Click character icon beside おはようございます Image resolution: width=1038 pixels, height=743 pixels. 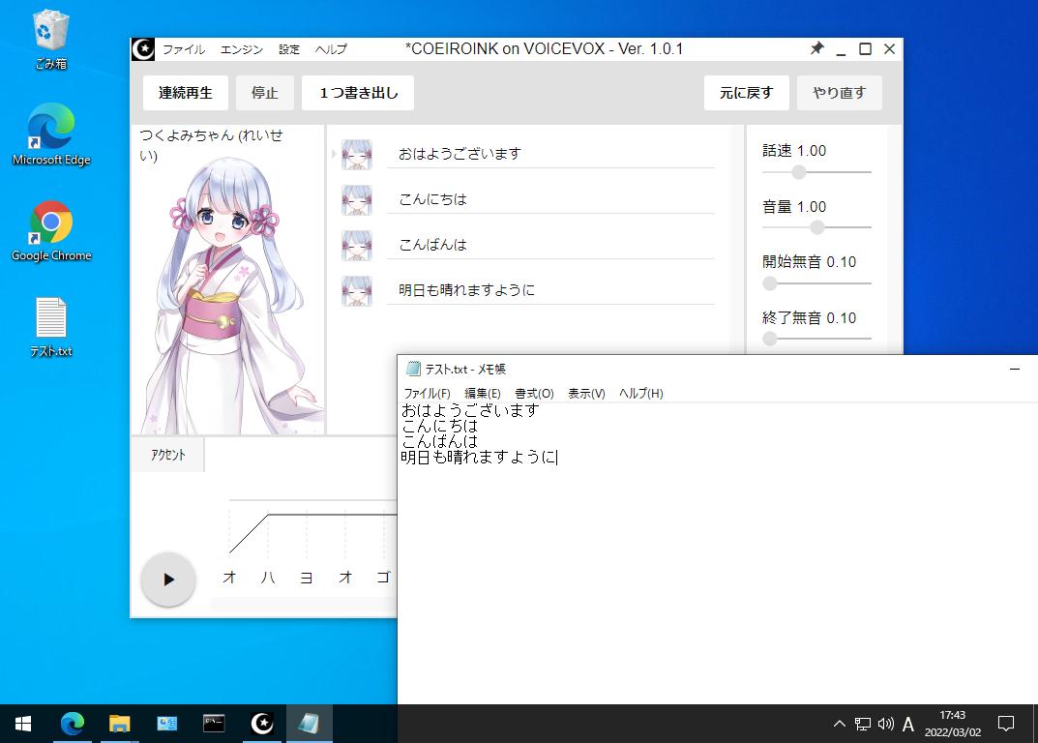(x=357, y=154)
